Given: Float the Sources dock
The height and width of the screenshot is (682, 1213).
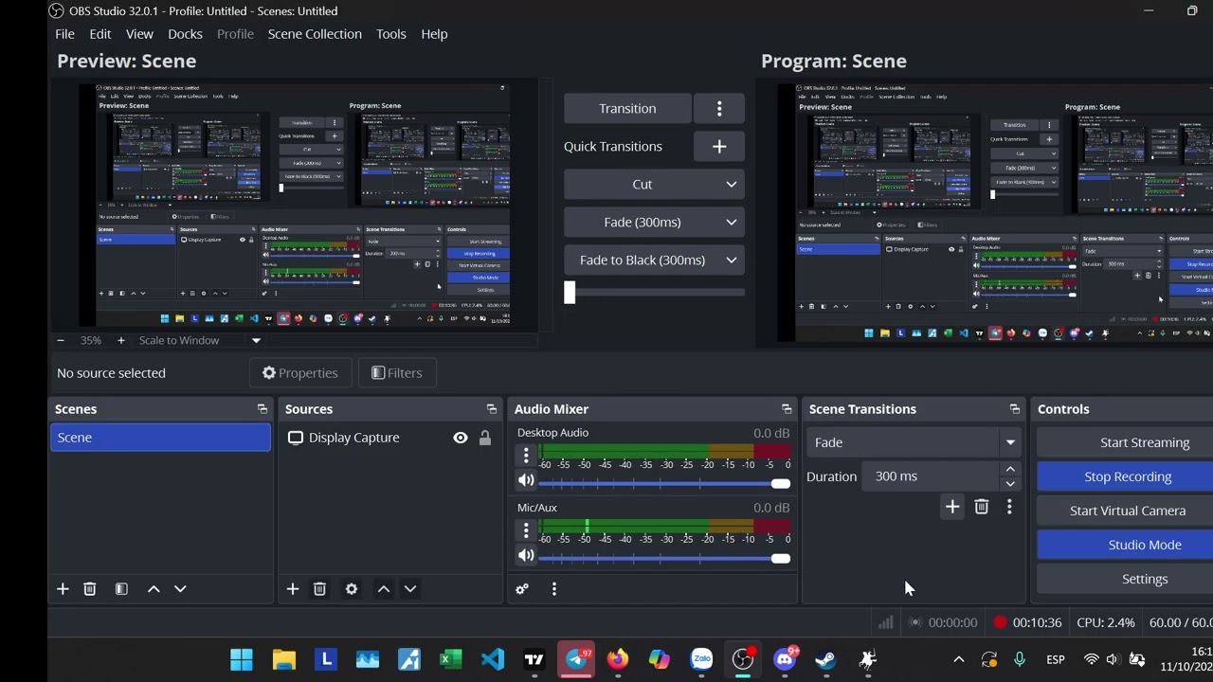Looking at the screenshot, I should (x=492, y=409).
